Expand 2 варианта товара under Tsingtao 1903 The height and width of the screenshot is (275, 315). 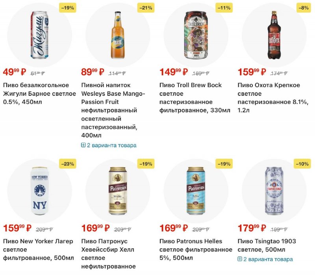268,259
